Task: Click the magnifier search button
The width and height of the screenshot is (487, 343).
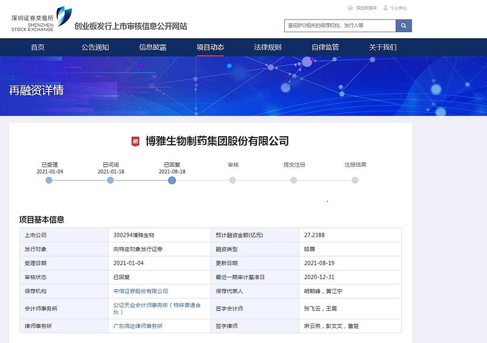Action: [x=404, y=26]
